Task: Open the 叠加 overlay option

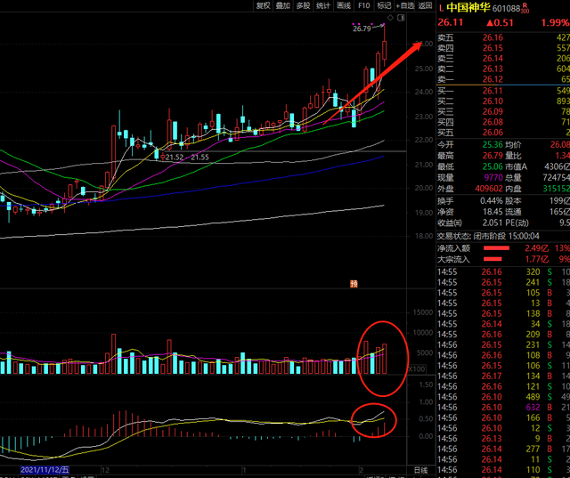Action: click(x=283, y=5)
